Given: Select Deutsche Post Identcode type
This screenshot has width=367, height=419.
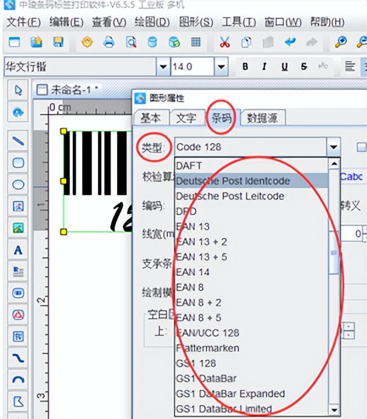Looking at the screenshot, I should pyautogui.click(x=251, y=181).
